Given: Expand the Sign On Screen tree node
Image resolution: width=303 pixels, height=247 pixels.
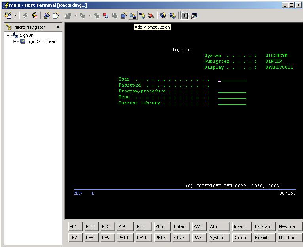Looking at the screenshot, I should 15,41.
